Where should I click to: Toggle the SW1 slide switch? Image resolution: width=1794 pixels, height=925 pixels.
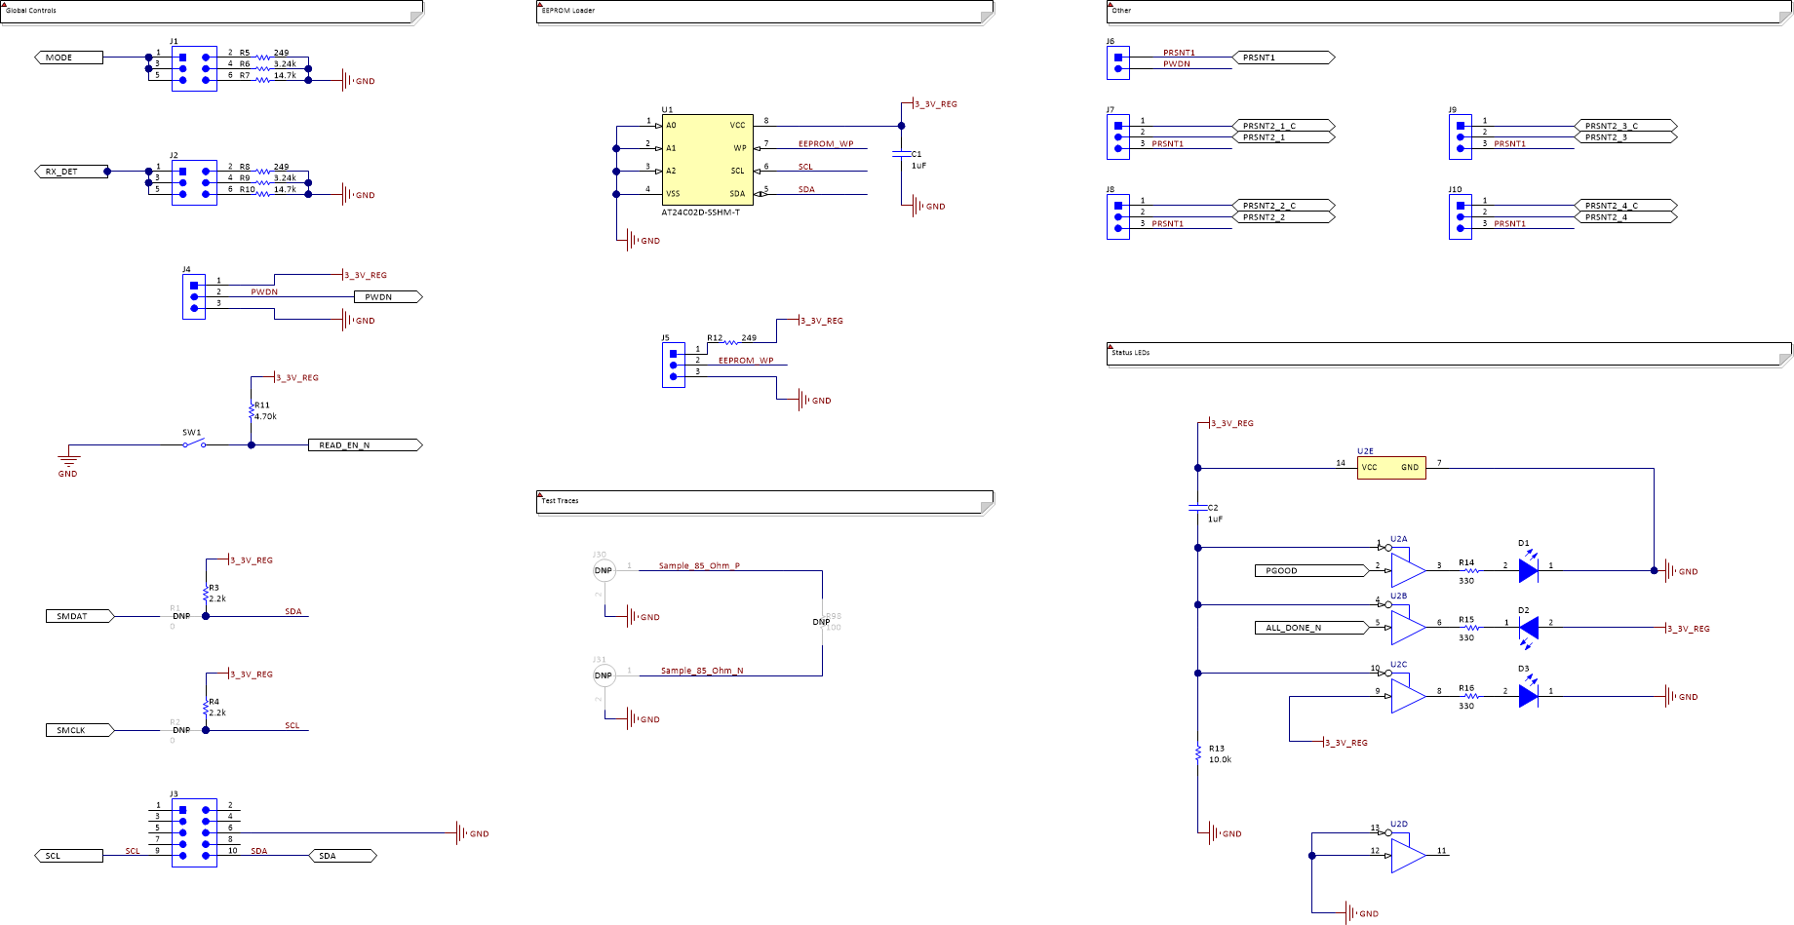point(193,443)
